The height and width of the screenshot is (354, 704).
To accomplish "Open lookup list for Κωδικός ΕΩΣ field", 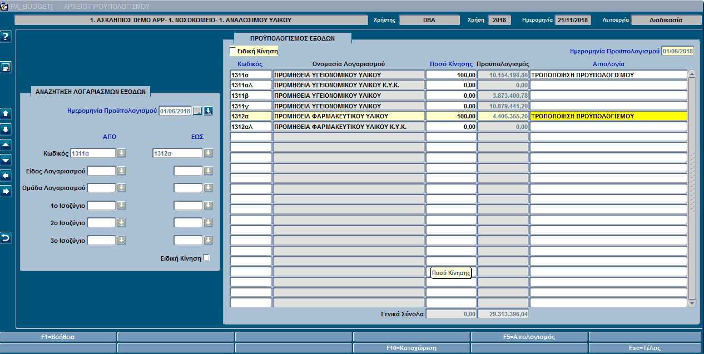I will (x=208, y=153).
